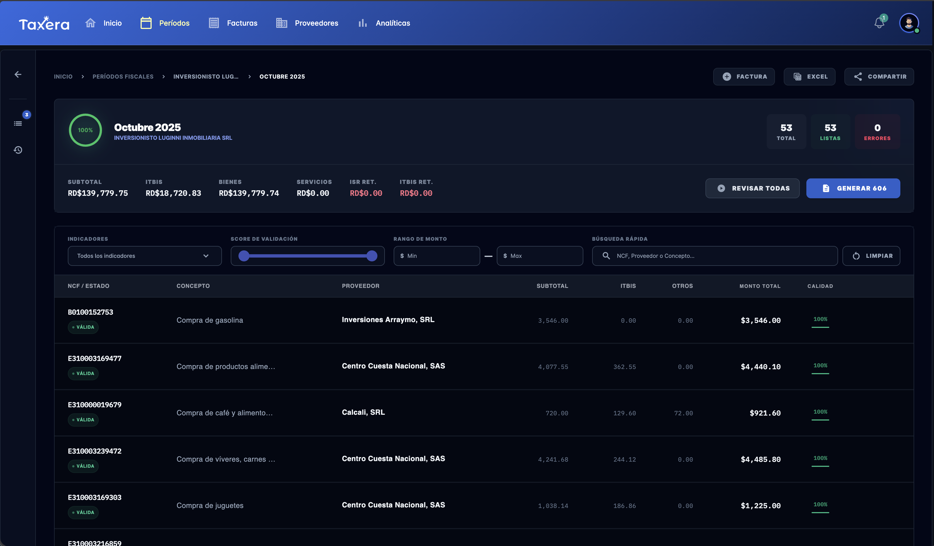This screenshot has height=546, width=934.
Task: Click Inversiones Arraymo, SRL provider
Action: (x=388, y=320)
